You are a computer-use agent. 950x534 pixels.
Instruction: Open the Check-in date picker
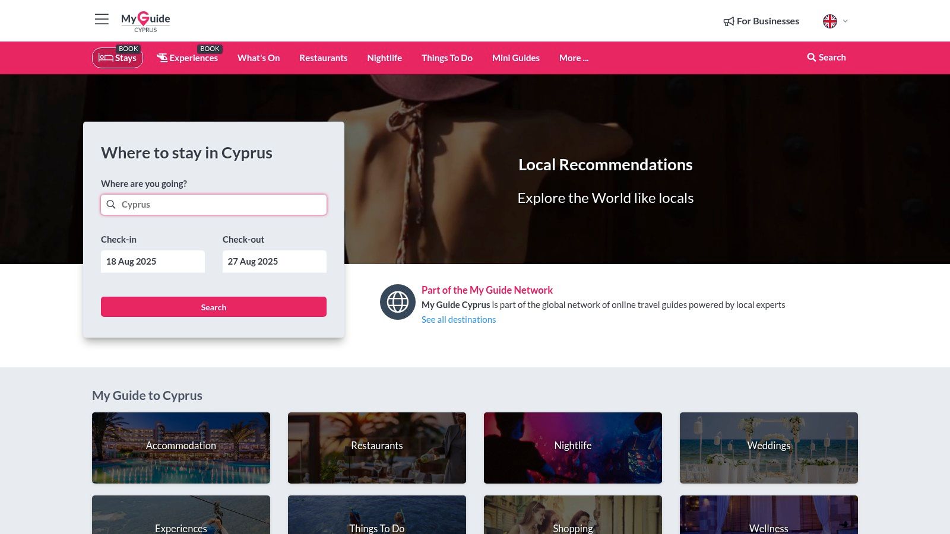coord(153,262)
